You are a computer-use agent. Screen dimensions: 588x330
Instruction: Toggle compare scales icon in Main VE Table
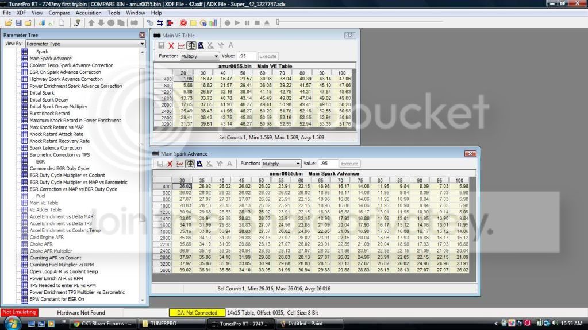pyautogui.click(x=191, y=46)
